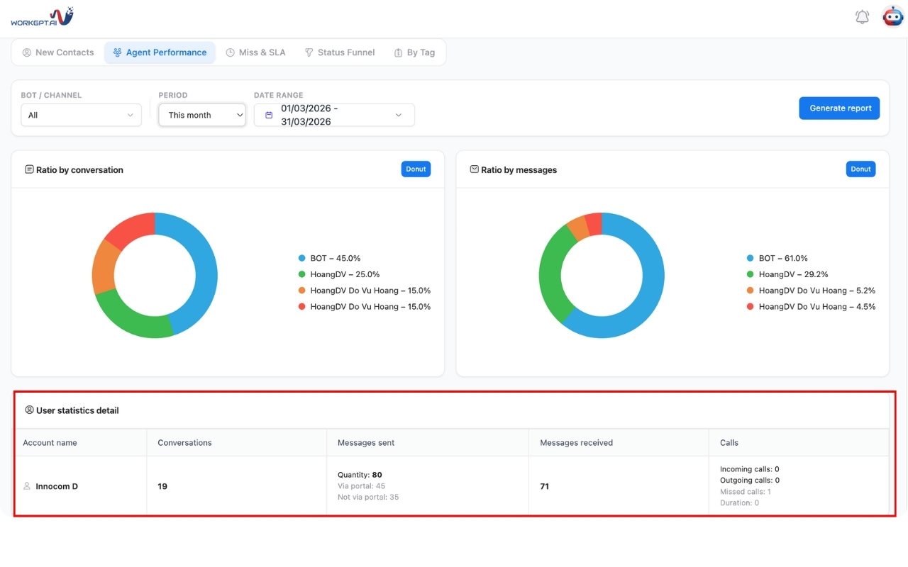Open the robot profile avatar
908x567 pixels.
[892, 16]
